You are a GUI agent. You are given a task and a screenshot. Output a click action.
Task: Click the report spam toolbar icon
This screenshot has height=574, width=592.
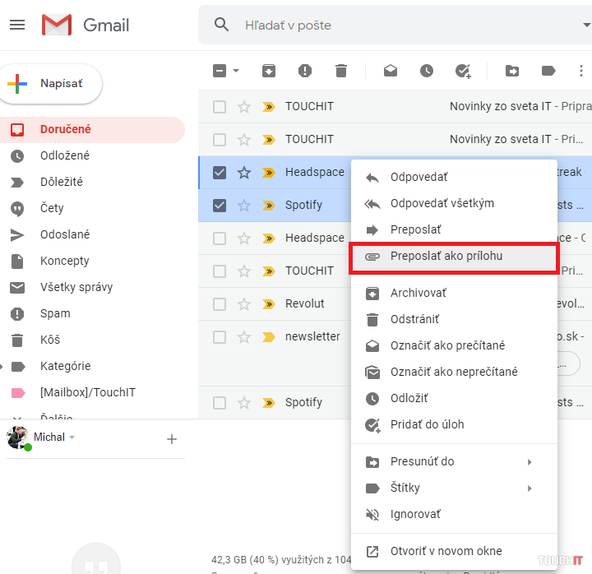pos(305,71)
